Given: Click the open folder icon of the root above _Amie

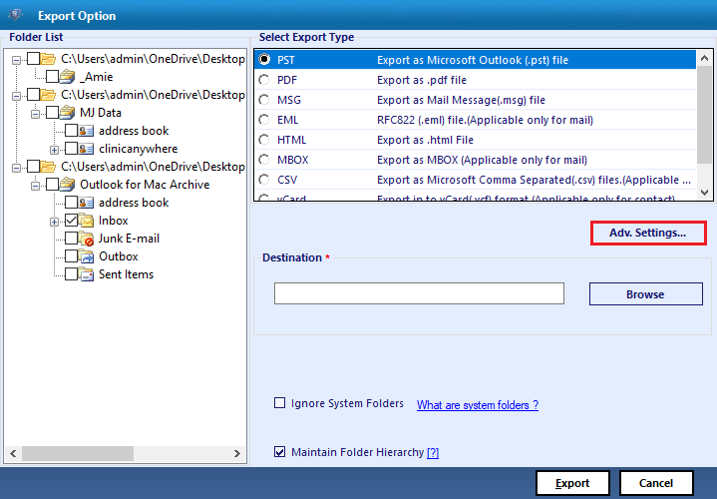Looking at the screenshot, I should 48,59.
